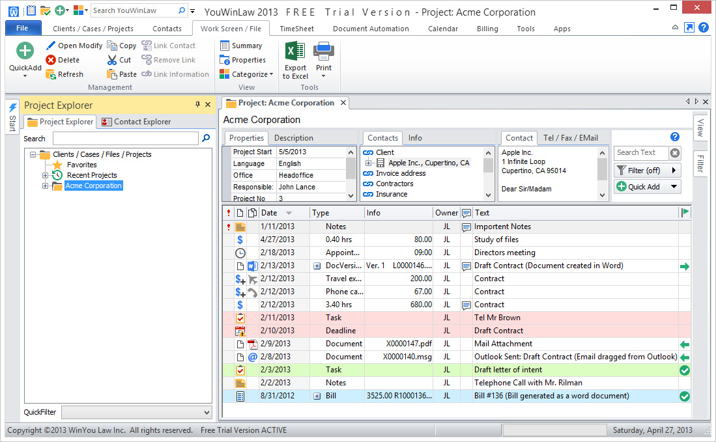Screen dimensions: 716x442
Task: Toggle pin on Project Explorer panel
Action: [198, 105]
